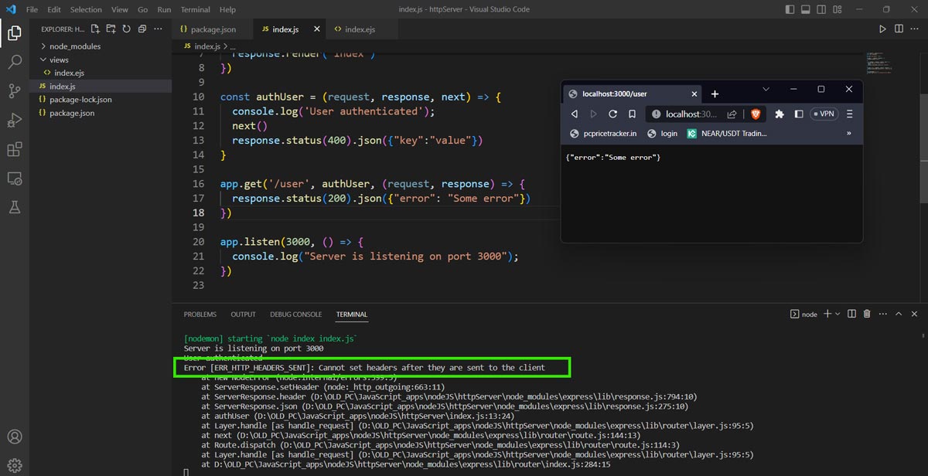This screenshot has height=476, width=928.
Task: Open Search in the activity bar
Action: (14, 63)
